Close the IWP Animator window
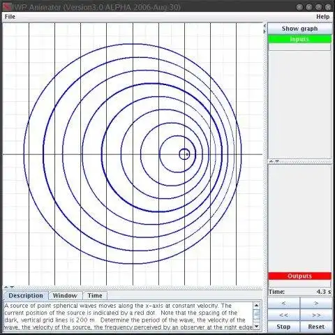Screen dimensions: 335x335 coord(328,7)
